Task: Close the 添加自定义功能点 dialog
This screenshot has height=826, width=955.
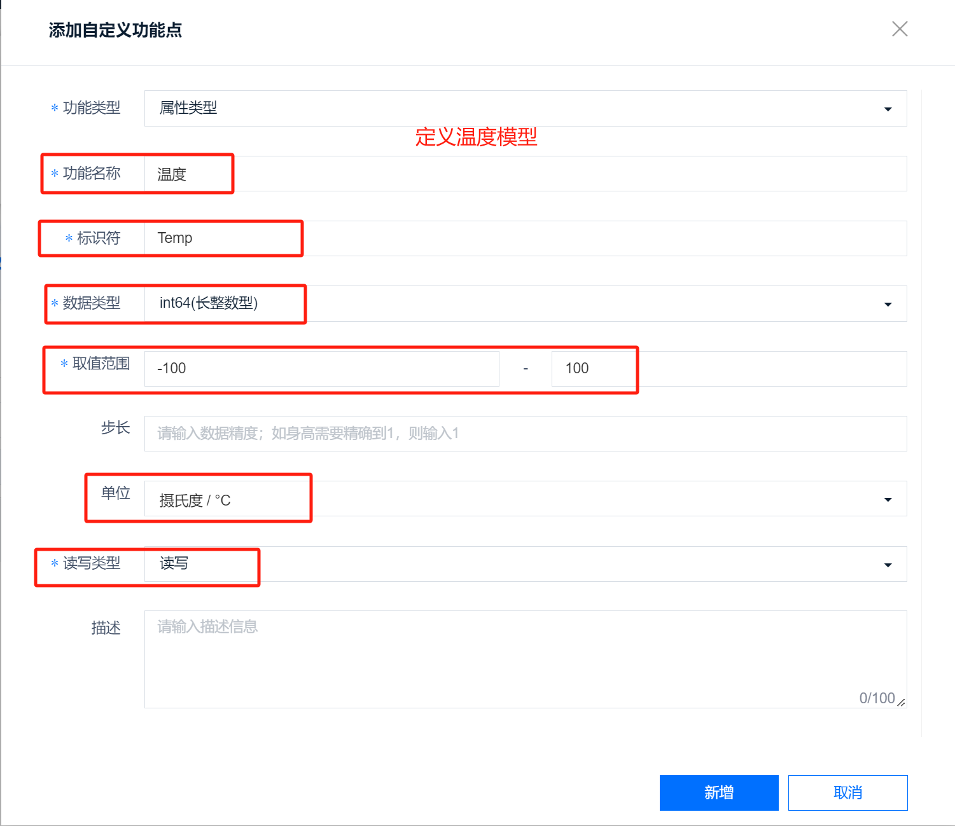Action: 900,29
